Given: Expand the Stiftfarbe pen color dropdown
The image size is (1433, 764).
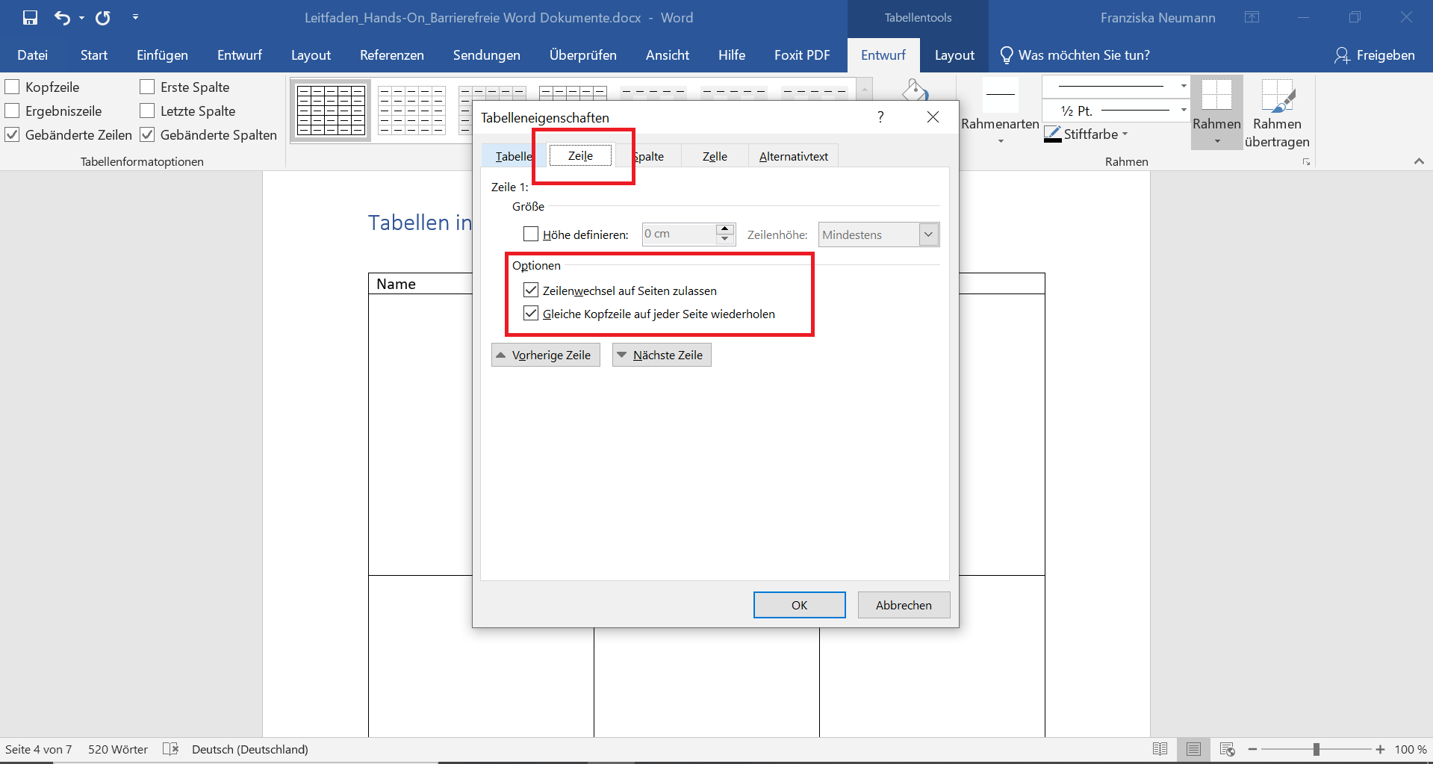Looking at the screenshot, I should (x=1125, y=134).
